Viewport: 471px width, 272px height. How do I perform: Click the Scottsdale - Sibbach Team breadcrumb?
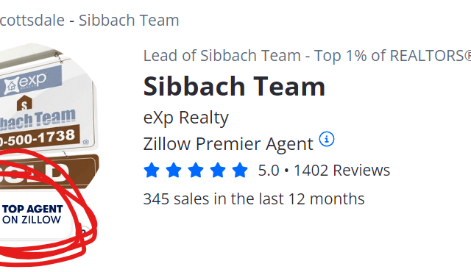pos(89,21)
